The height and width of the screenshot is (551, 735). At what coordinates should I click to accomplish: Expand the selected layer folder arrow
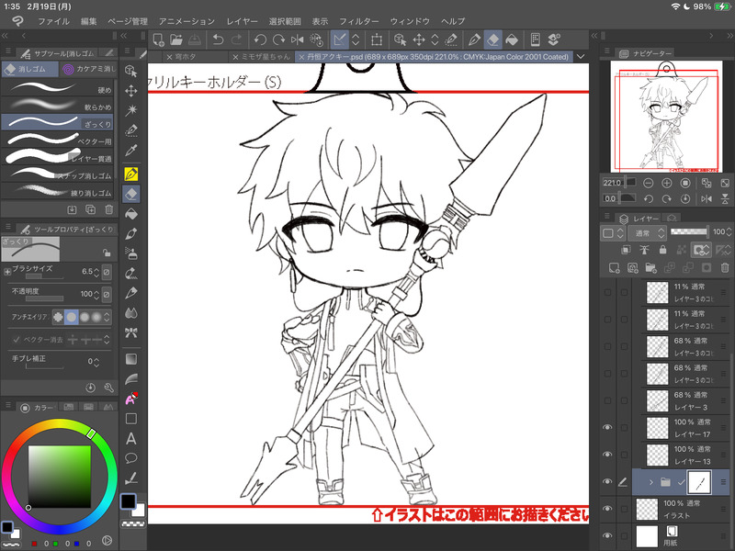[x=651, y=482]
